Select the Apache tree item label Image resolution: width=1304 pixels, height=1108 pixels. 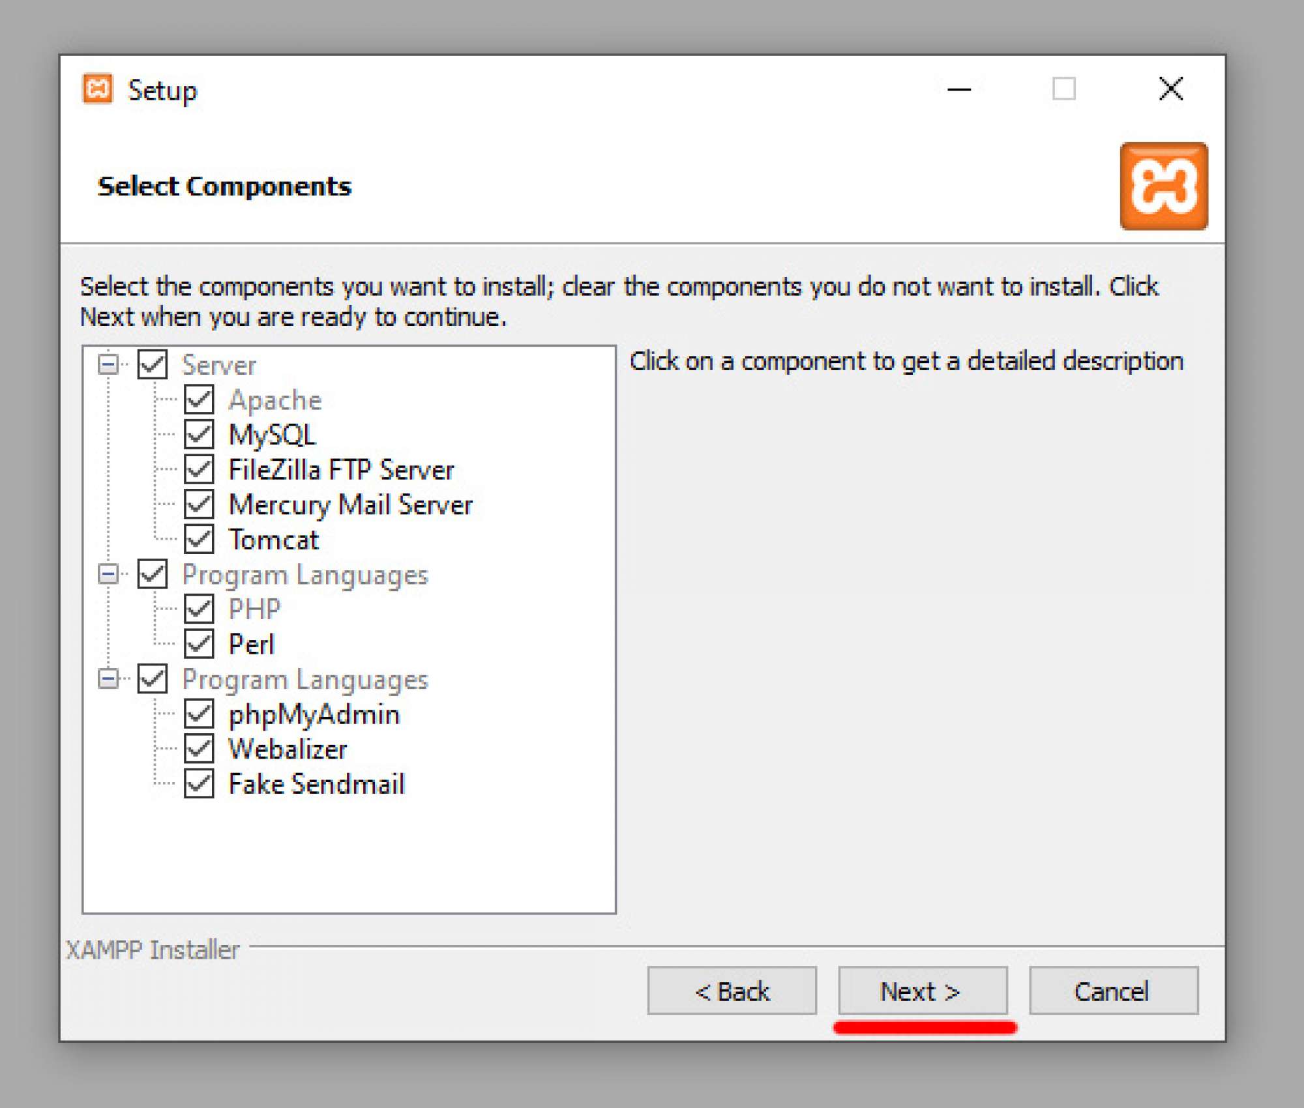(275, 400)
